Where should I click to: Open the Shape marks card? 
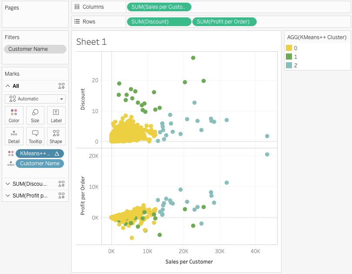click(x=56, y=136)
